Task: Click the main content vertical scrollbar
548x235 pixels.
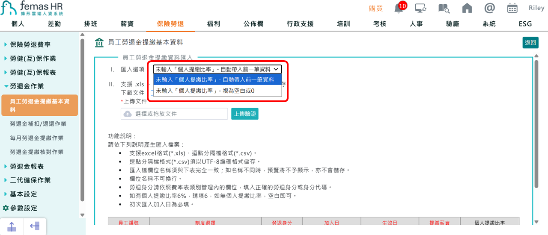Action: (537, 124)
